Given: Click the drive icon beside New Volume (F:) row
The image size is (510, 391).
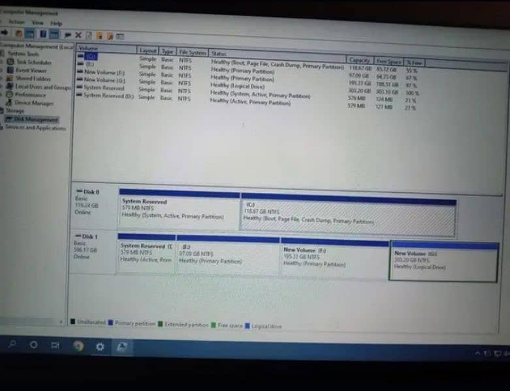Looking at the screenshot, I should [x=80, y=72].
